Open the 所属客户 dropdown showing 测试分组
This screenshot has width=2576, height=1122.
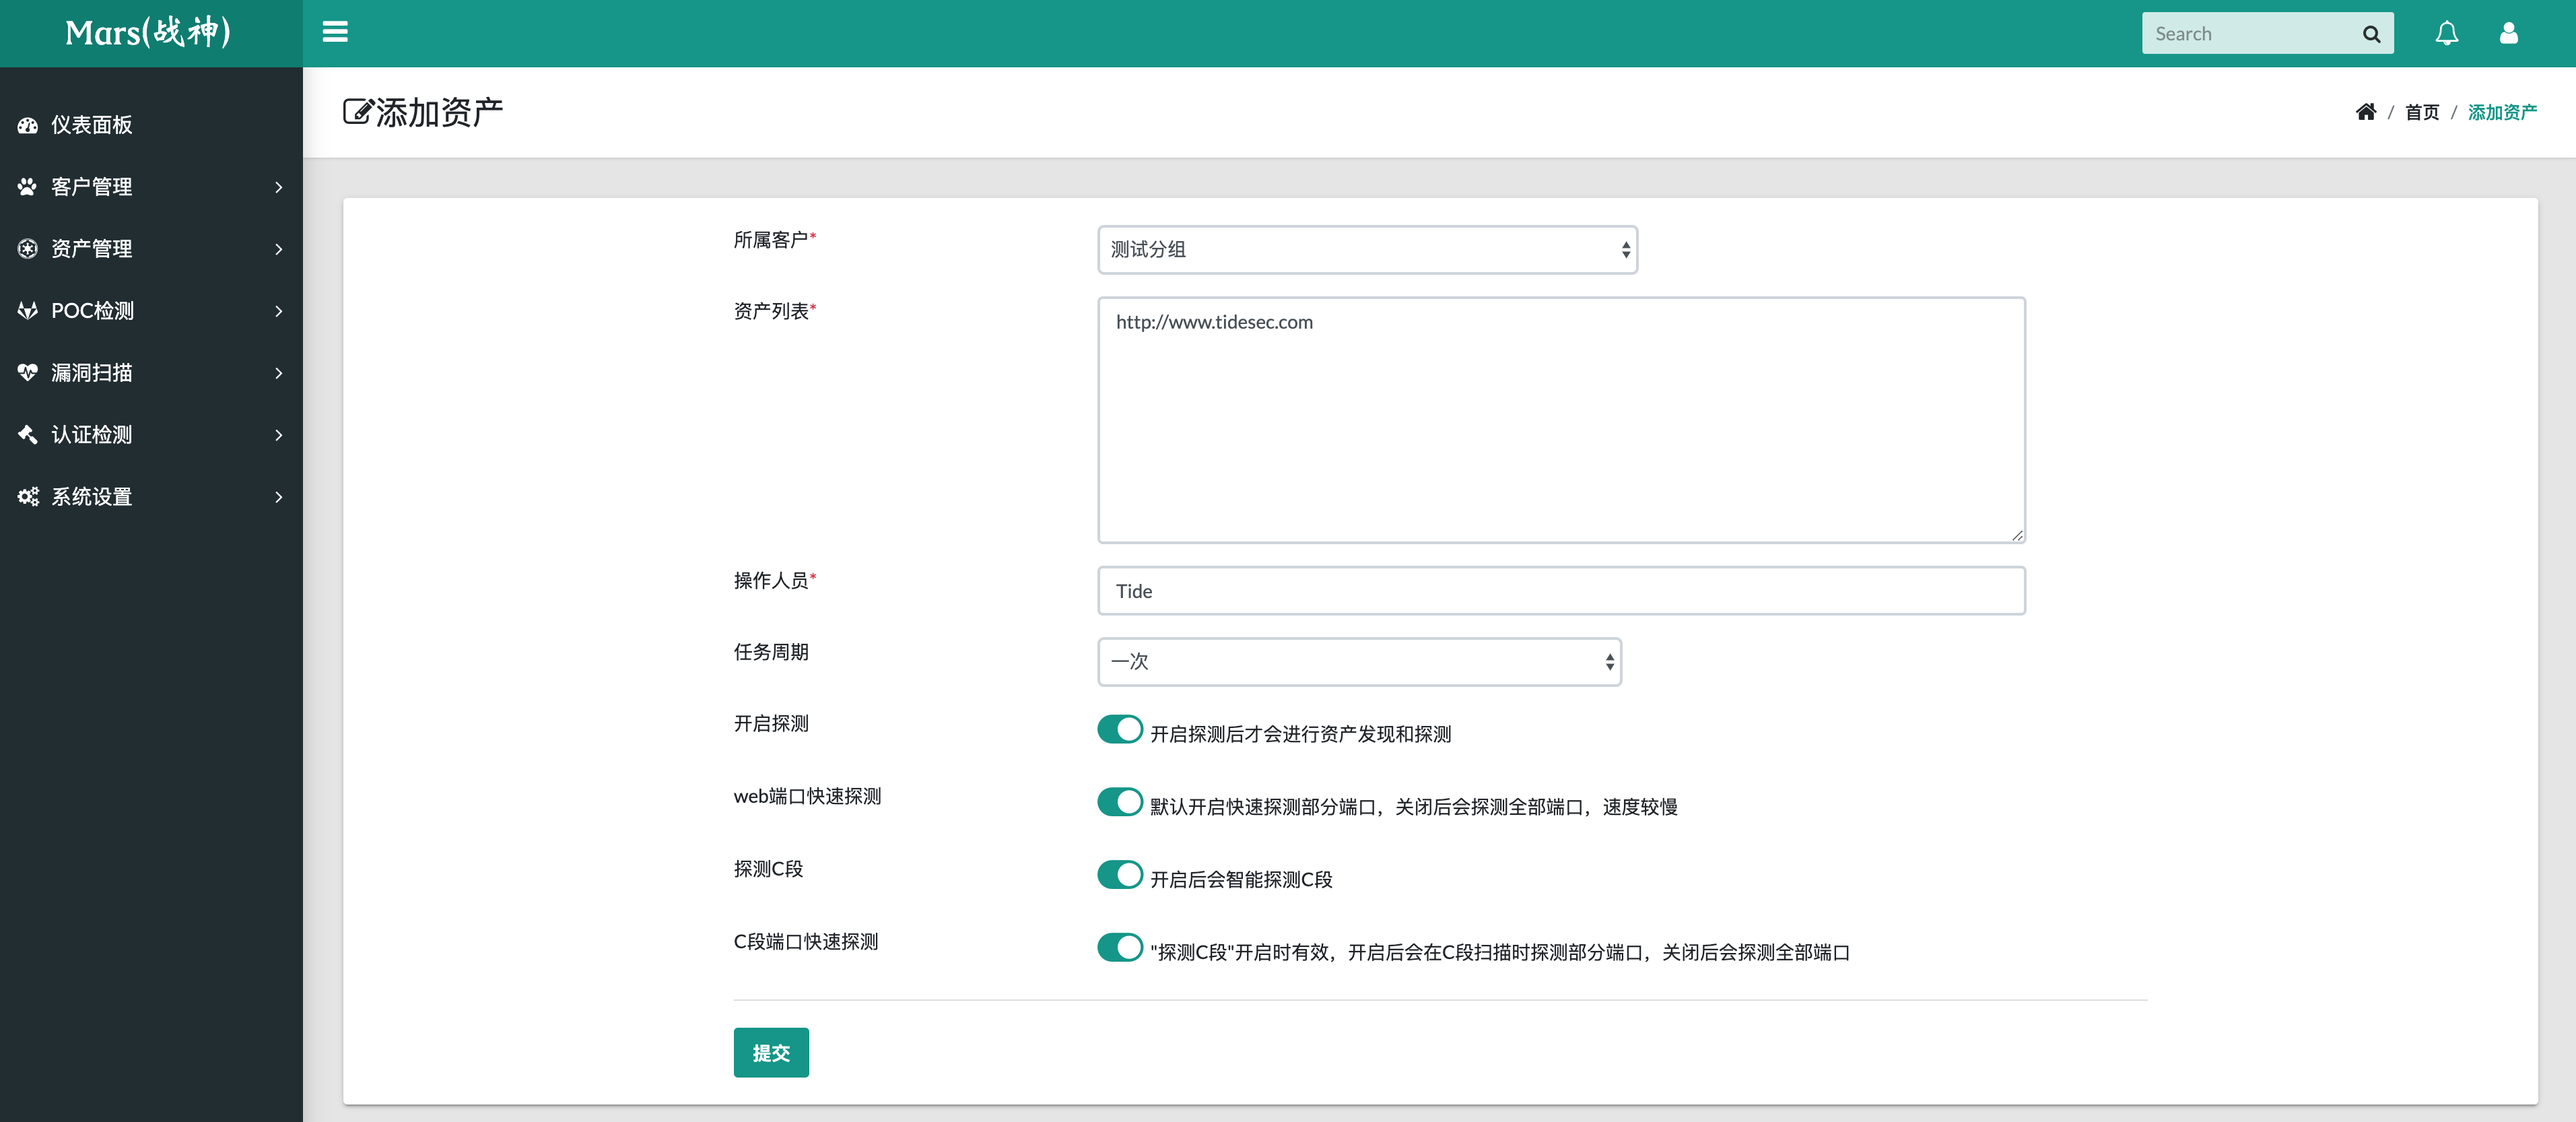[x=1366, y=250]
